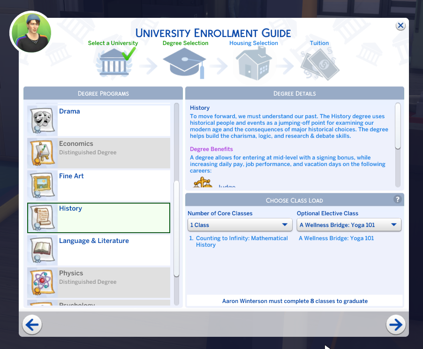Click the Degree Selection step label
423x349 pixels.
185,43
